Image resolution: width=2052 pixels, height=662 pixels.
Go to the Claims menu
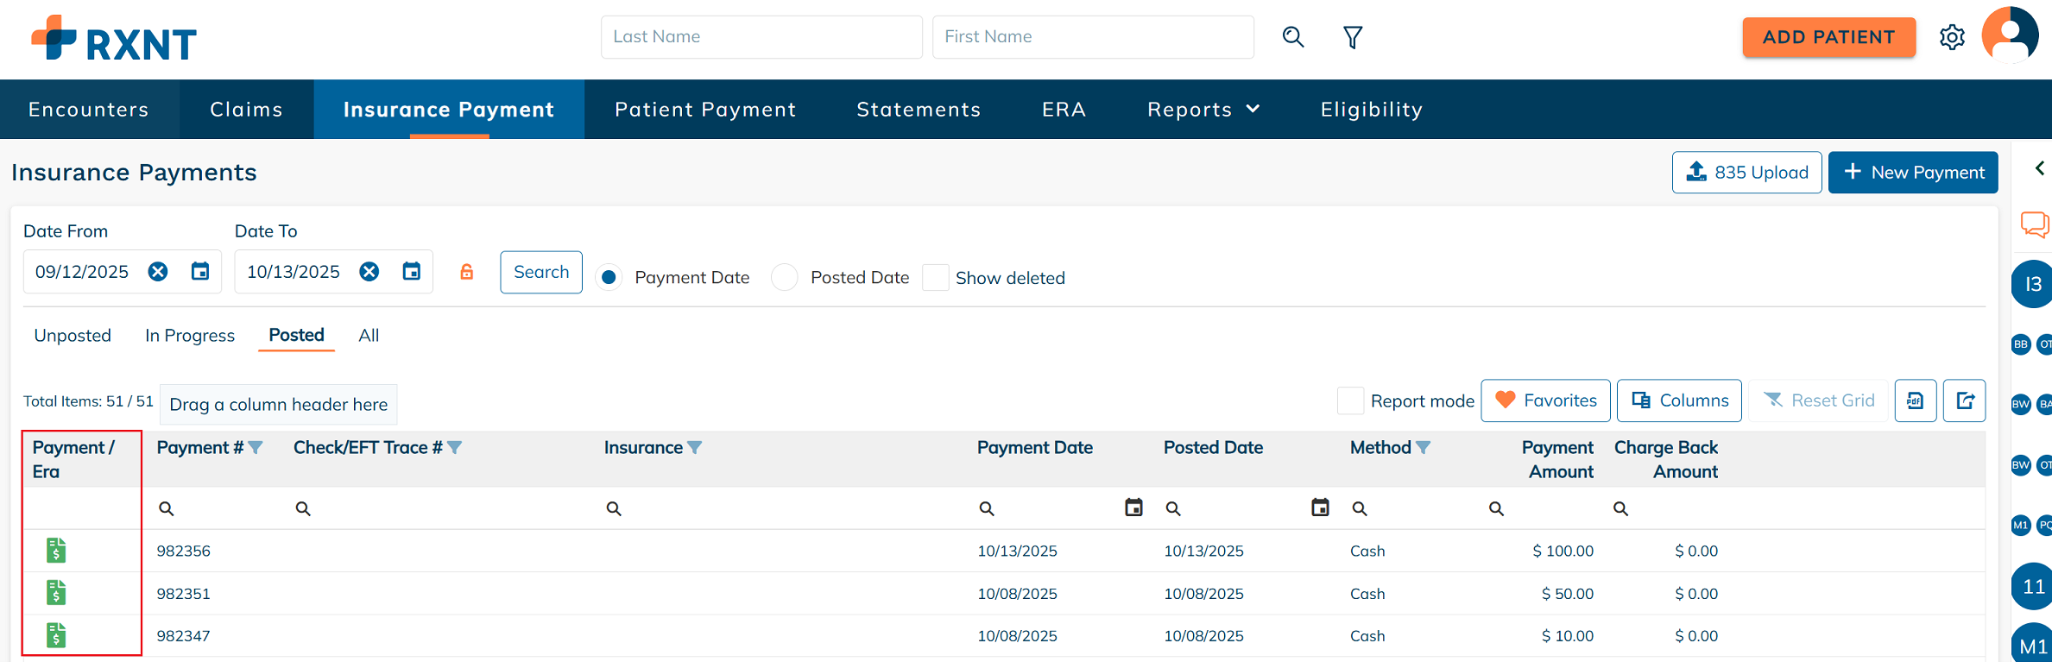point(246,110)
